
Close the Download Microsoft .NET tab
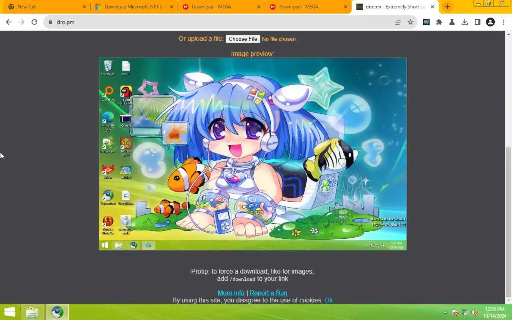click(171, 7)
